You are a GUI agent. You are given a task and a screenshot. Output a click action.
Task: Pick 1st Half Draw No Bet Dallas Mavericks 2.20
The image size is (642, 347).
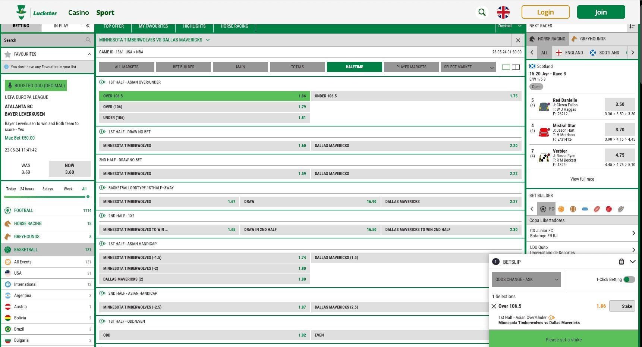tap(416, 146)
